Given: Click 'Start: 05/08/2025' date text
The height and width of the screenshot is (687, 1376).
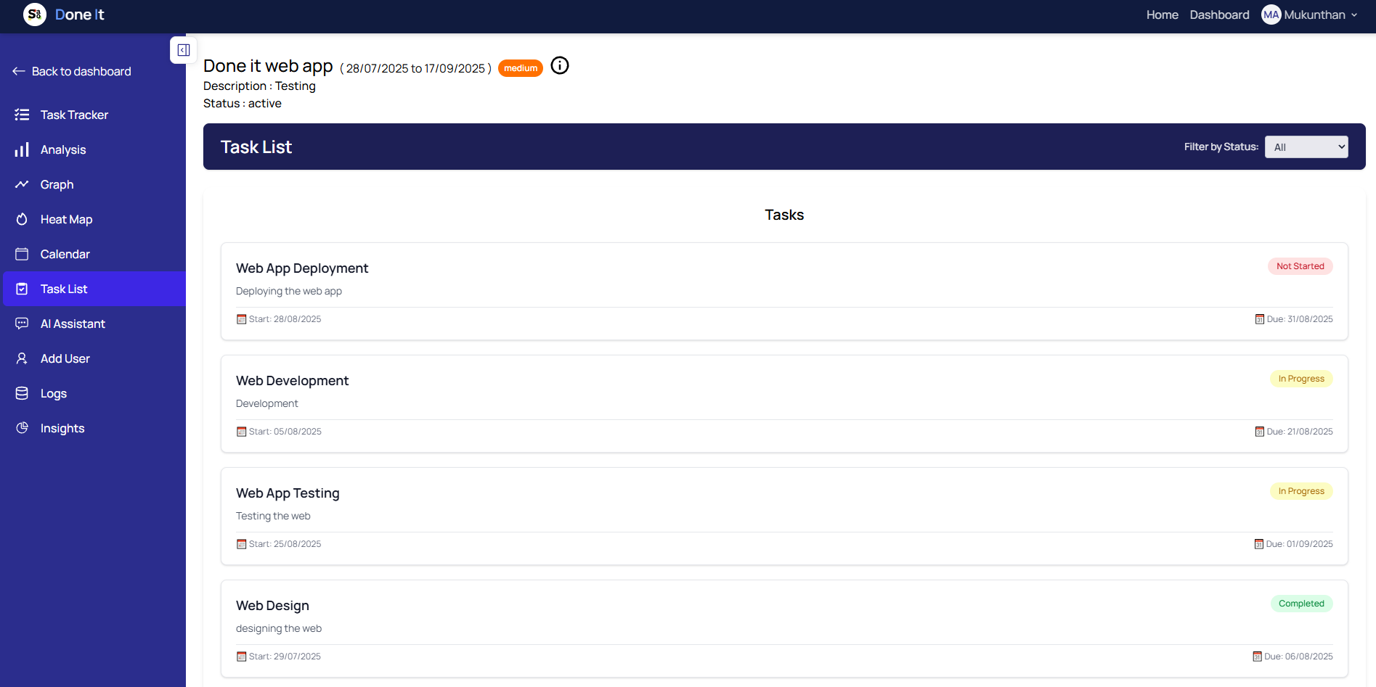Looking at the screenshot, I should click(x=285, y=432).
